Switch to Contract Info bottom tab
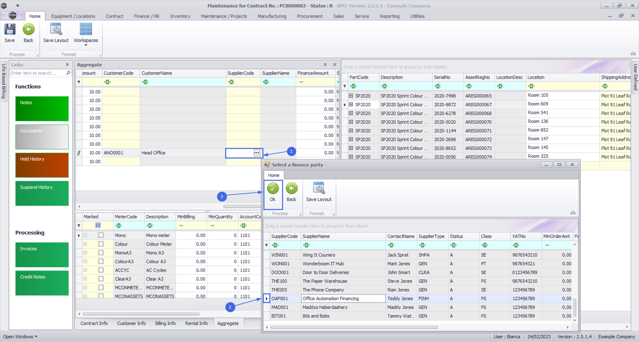Screen dimensions: 639x342 (x=94, y=323)
